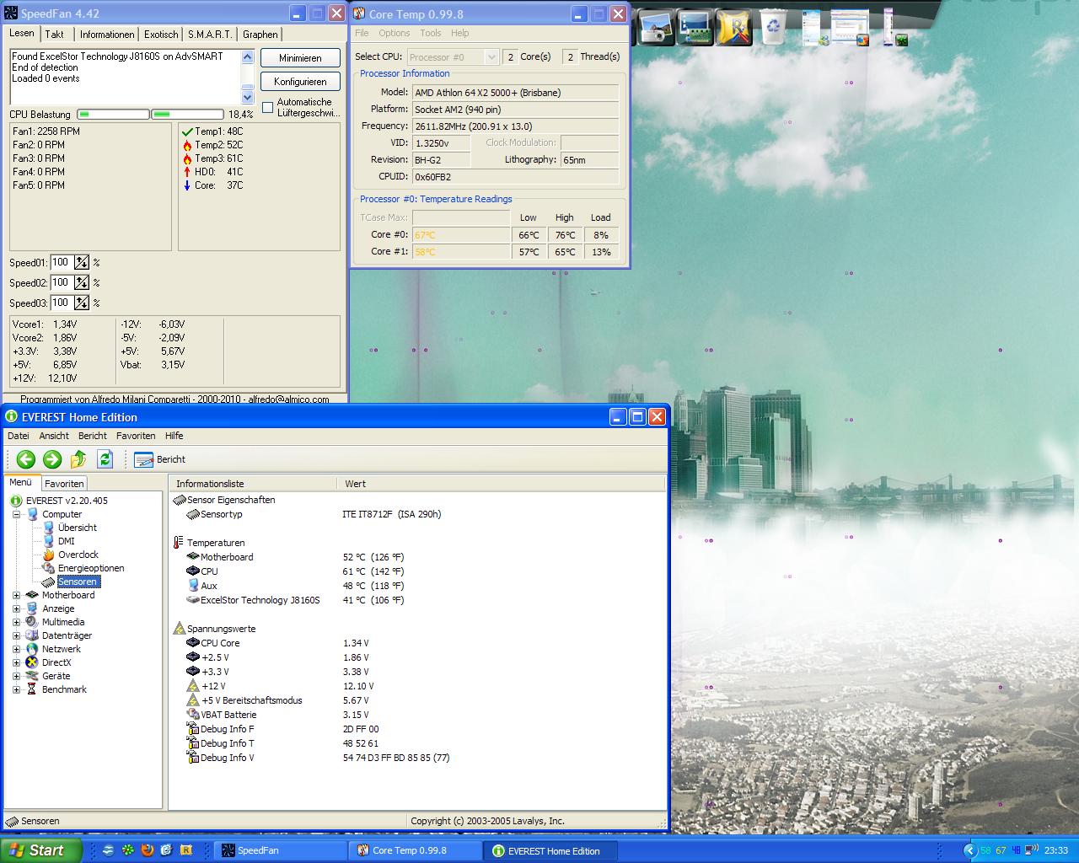This screenshot has height=863, width=1079.
Task: Collapse the Computer tree node
Action: point(16,514)
